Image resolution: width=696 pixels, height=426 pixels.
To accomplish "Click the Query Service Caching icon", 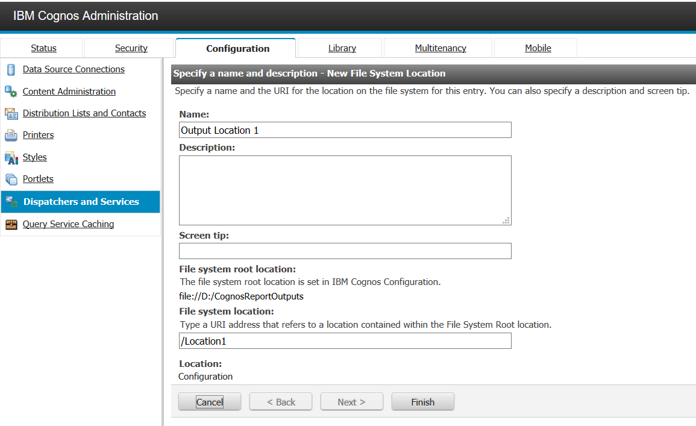I will (11, 224).
